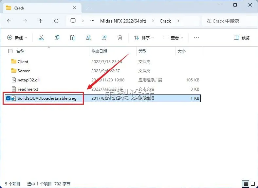Open Midas NFX 2022(64bit) breadcrumb
258x188 pixels.
click(123, 21)
